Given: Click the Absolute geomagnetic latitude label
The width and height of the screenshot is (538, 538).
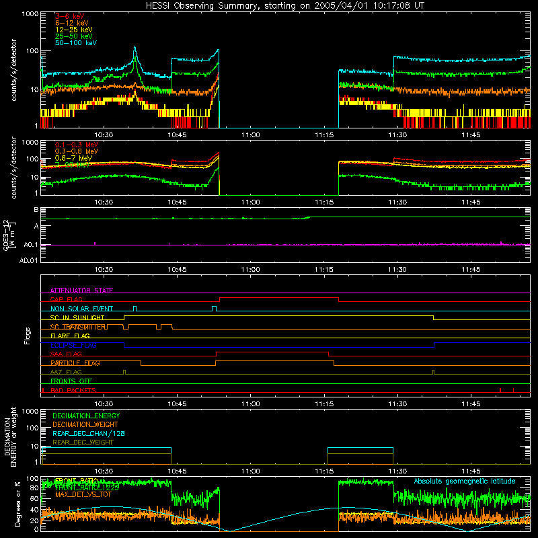Looking at the screenshot, I should point(465,481).
